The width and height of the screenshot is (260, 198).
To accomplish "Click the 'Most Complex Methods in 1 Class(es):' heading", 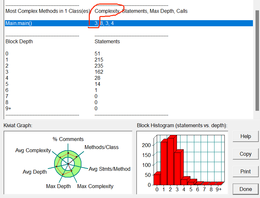I will (x=48, y=11).
